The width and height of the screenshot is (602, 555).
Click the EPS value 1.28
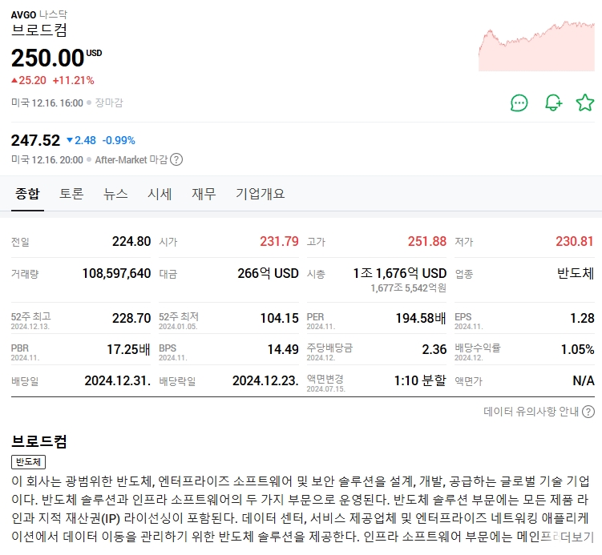(582, 318)
